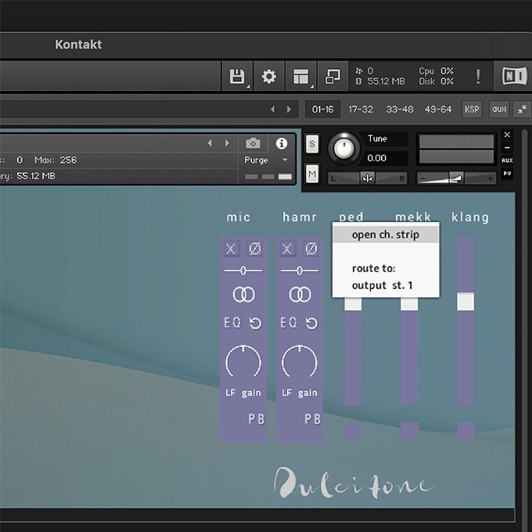
Task: Click the mic channel pan slider
Action: point(243,271)
